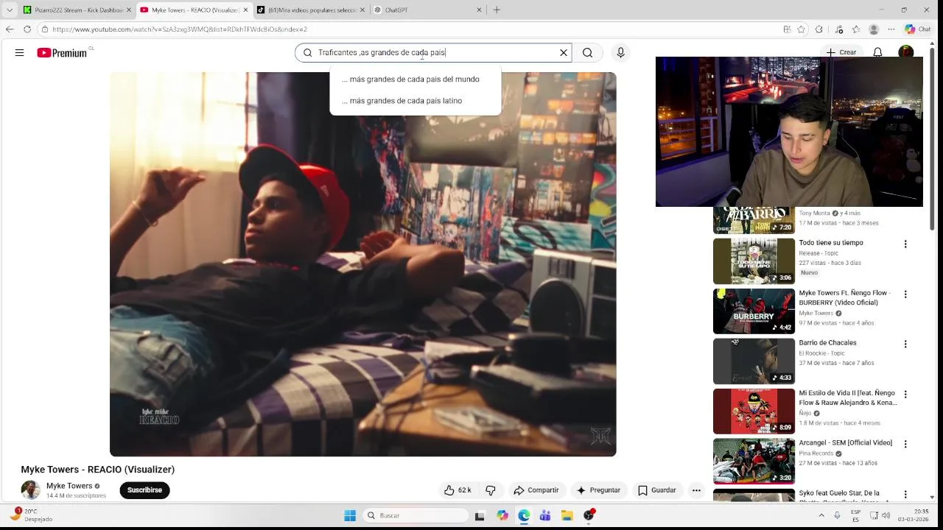Go back in browser
943x530 pixels.
(x=10, y=29)
